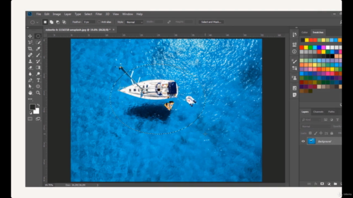Switch to the Paths tab
The height and width of the screenshot is (198, 353).
click(x=331, y=112)
